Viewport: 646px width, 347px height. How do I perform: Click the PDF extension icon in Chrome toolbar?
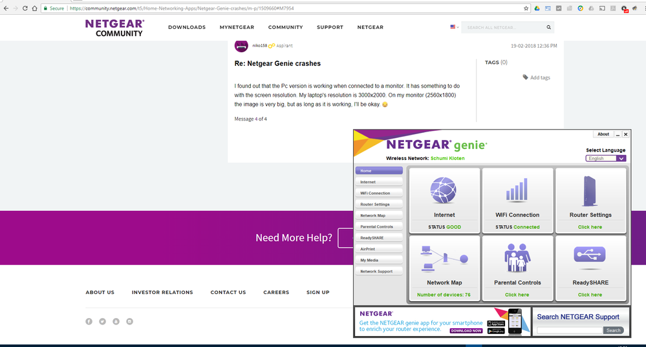tap(612, 8)
